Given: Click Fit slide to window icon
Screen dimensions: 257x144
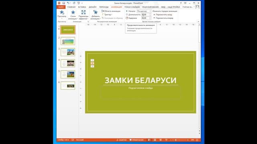Looking at the screenshot, I should [x=197, y=140].
